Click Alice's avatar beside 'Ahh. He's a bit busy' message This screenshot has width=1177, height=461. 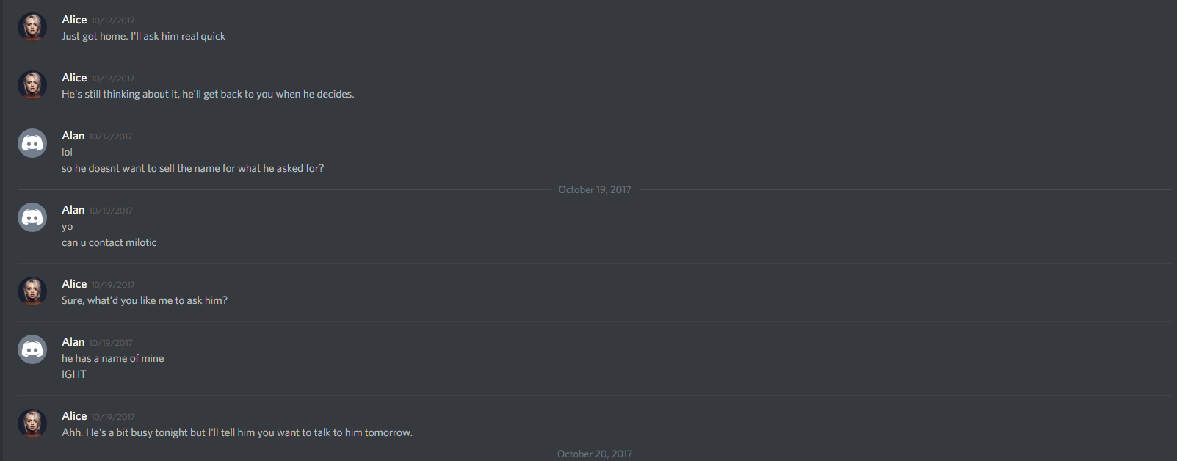(x=32, y=424)
